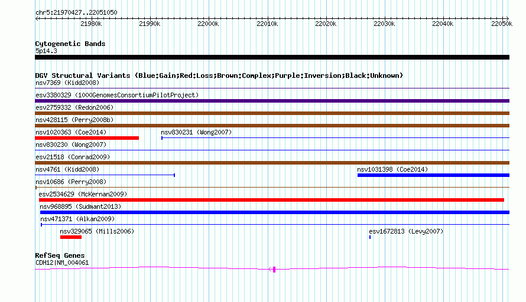Screen dimensions: 526x302
Task: Open esv2759332 (Redon2006) label
Action: click(x=74, y=107)
